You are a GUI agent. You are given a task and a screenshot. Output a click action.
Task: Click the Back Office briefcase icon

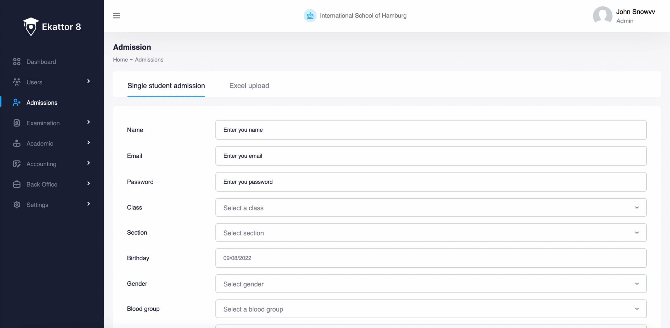tap(17, 184)
